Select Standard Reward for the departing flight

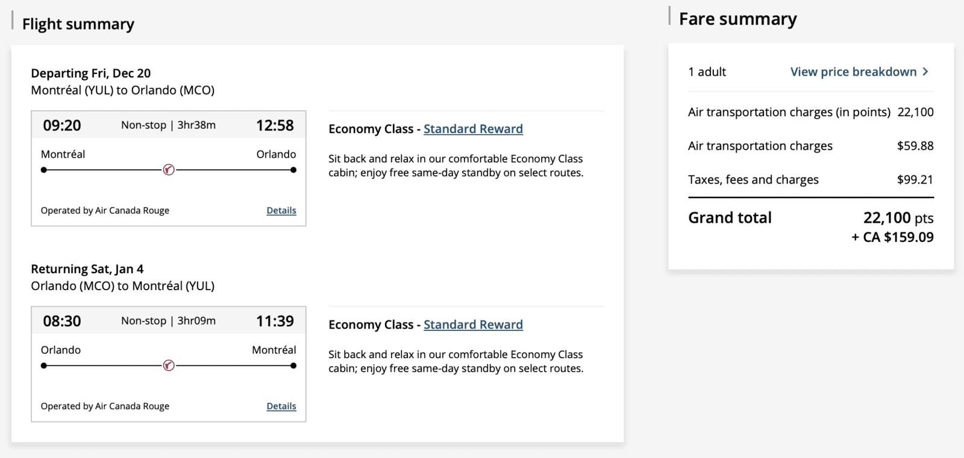473,128
